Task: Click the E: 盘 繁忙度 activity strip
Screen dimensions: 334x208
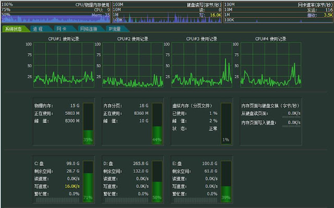Action: [x=196, y=200]
